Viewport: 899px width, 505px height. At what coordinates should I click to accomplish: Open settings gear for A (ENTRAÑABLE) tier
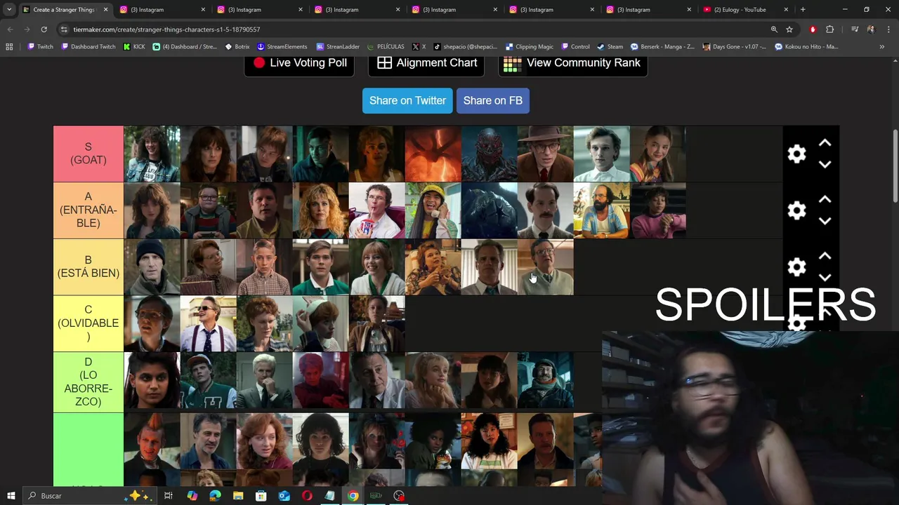[x=796, y=210]
